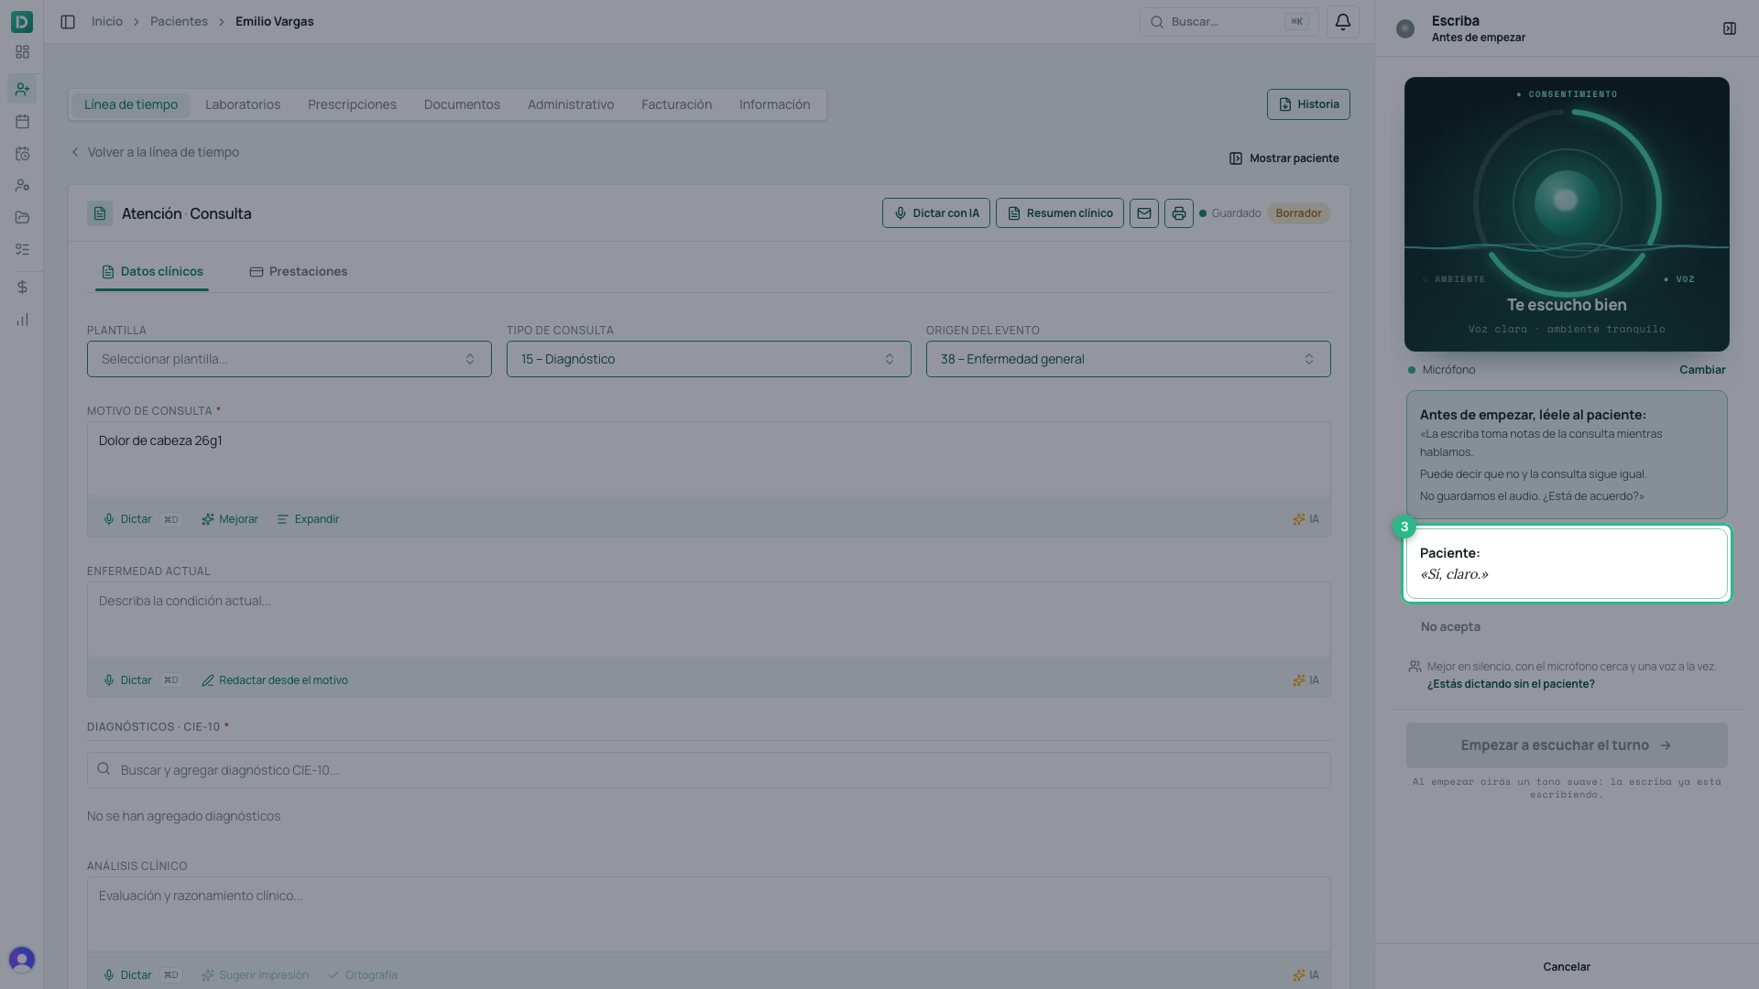Open the billing dollar icon in sidebar
The height and width of the screenshot is (989, 1759).
pos(22,288)
